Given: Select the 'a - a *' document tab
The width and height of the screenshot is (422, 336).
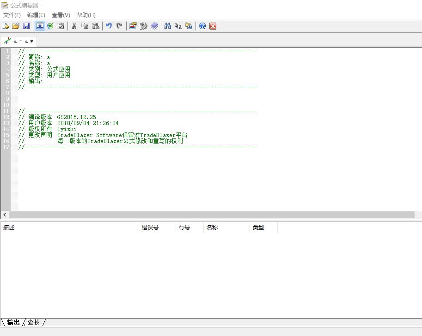Looking at the screenshot, I should (x=18, y=42).
